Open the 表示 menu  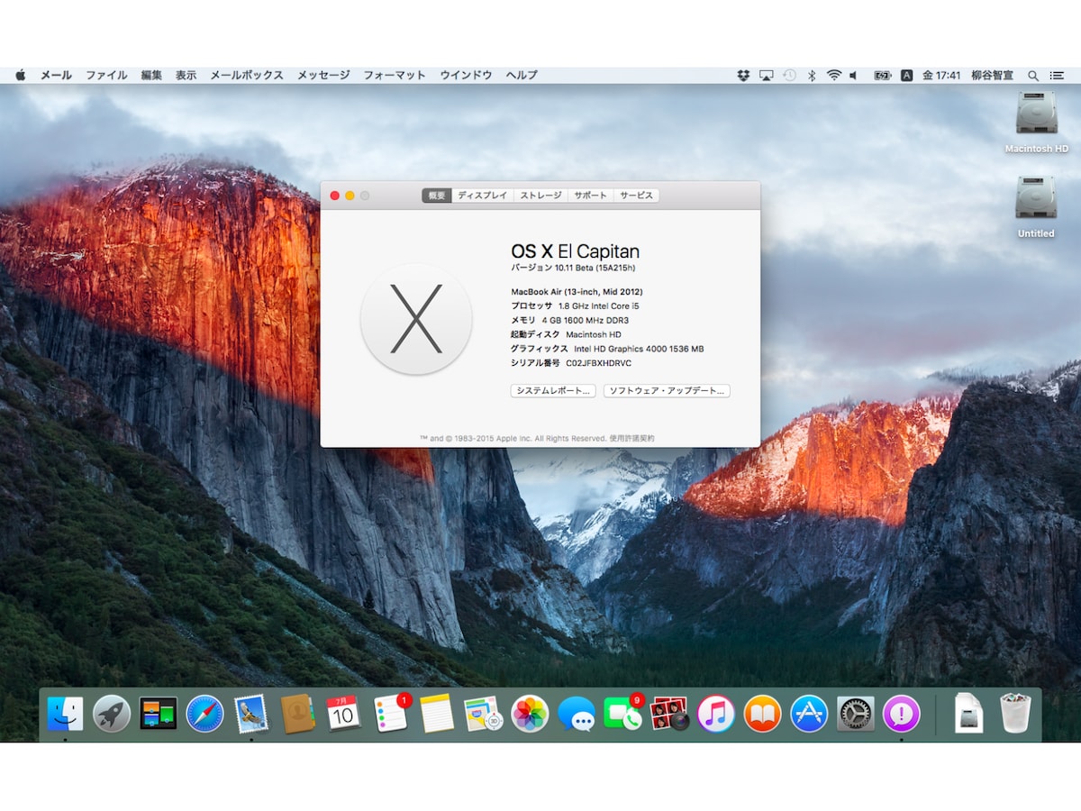pos(186,76)
